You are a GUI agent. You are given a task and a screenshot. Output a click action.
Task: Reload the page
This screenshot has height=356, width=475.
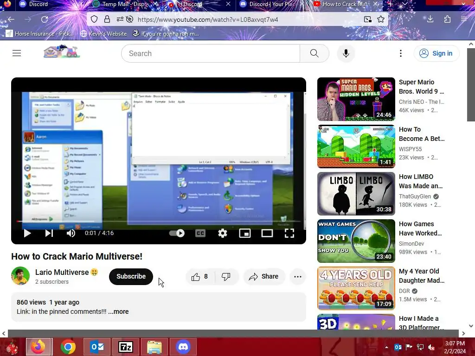click(x=45, y=19)
